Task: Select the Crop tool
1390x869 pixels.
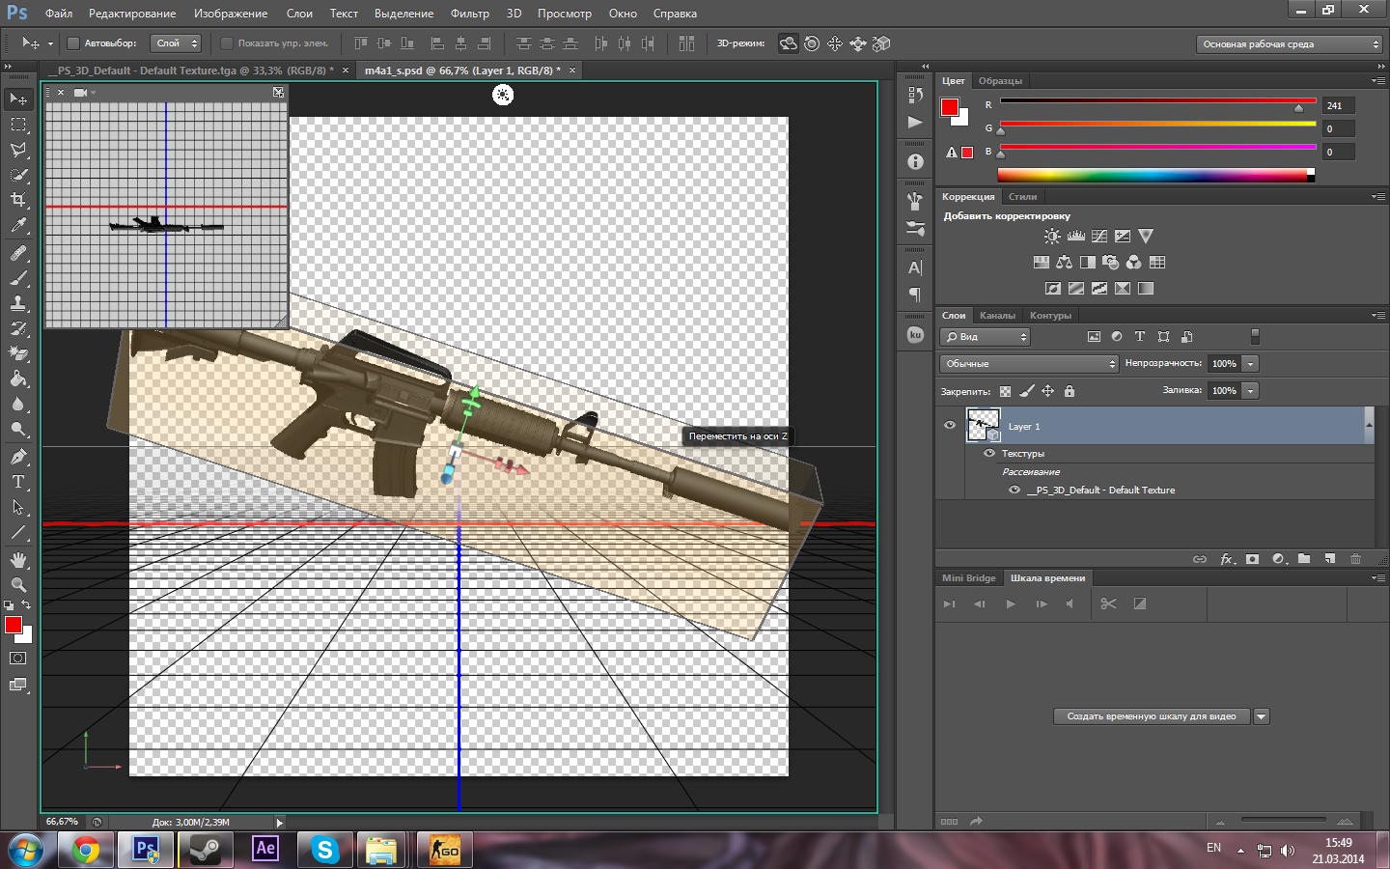Action: point(18,200)
